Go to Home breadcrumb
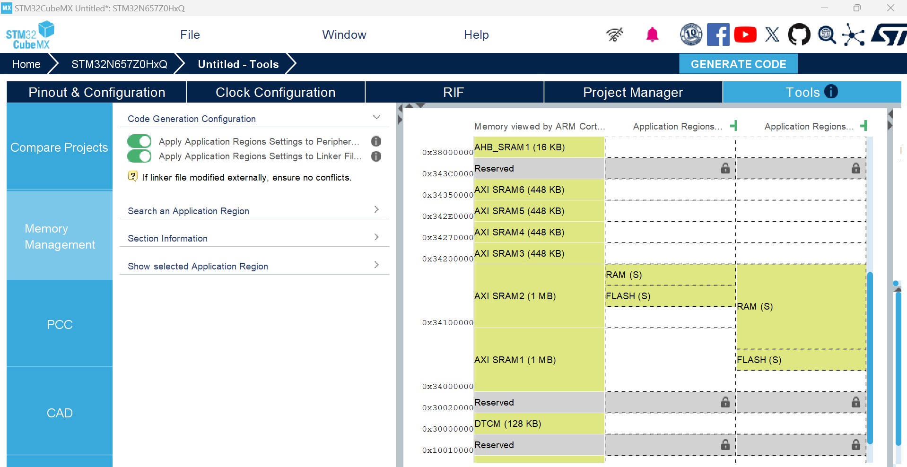Screen dimensions: 907x467 coord(26,64)
